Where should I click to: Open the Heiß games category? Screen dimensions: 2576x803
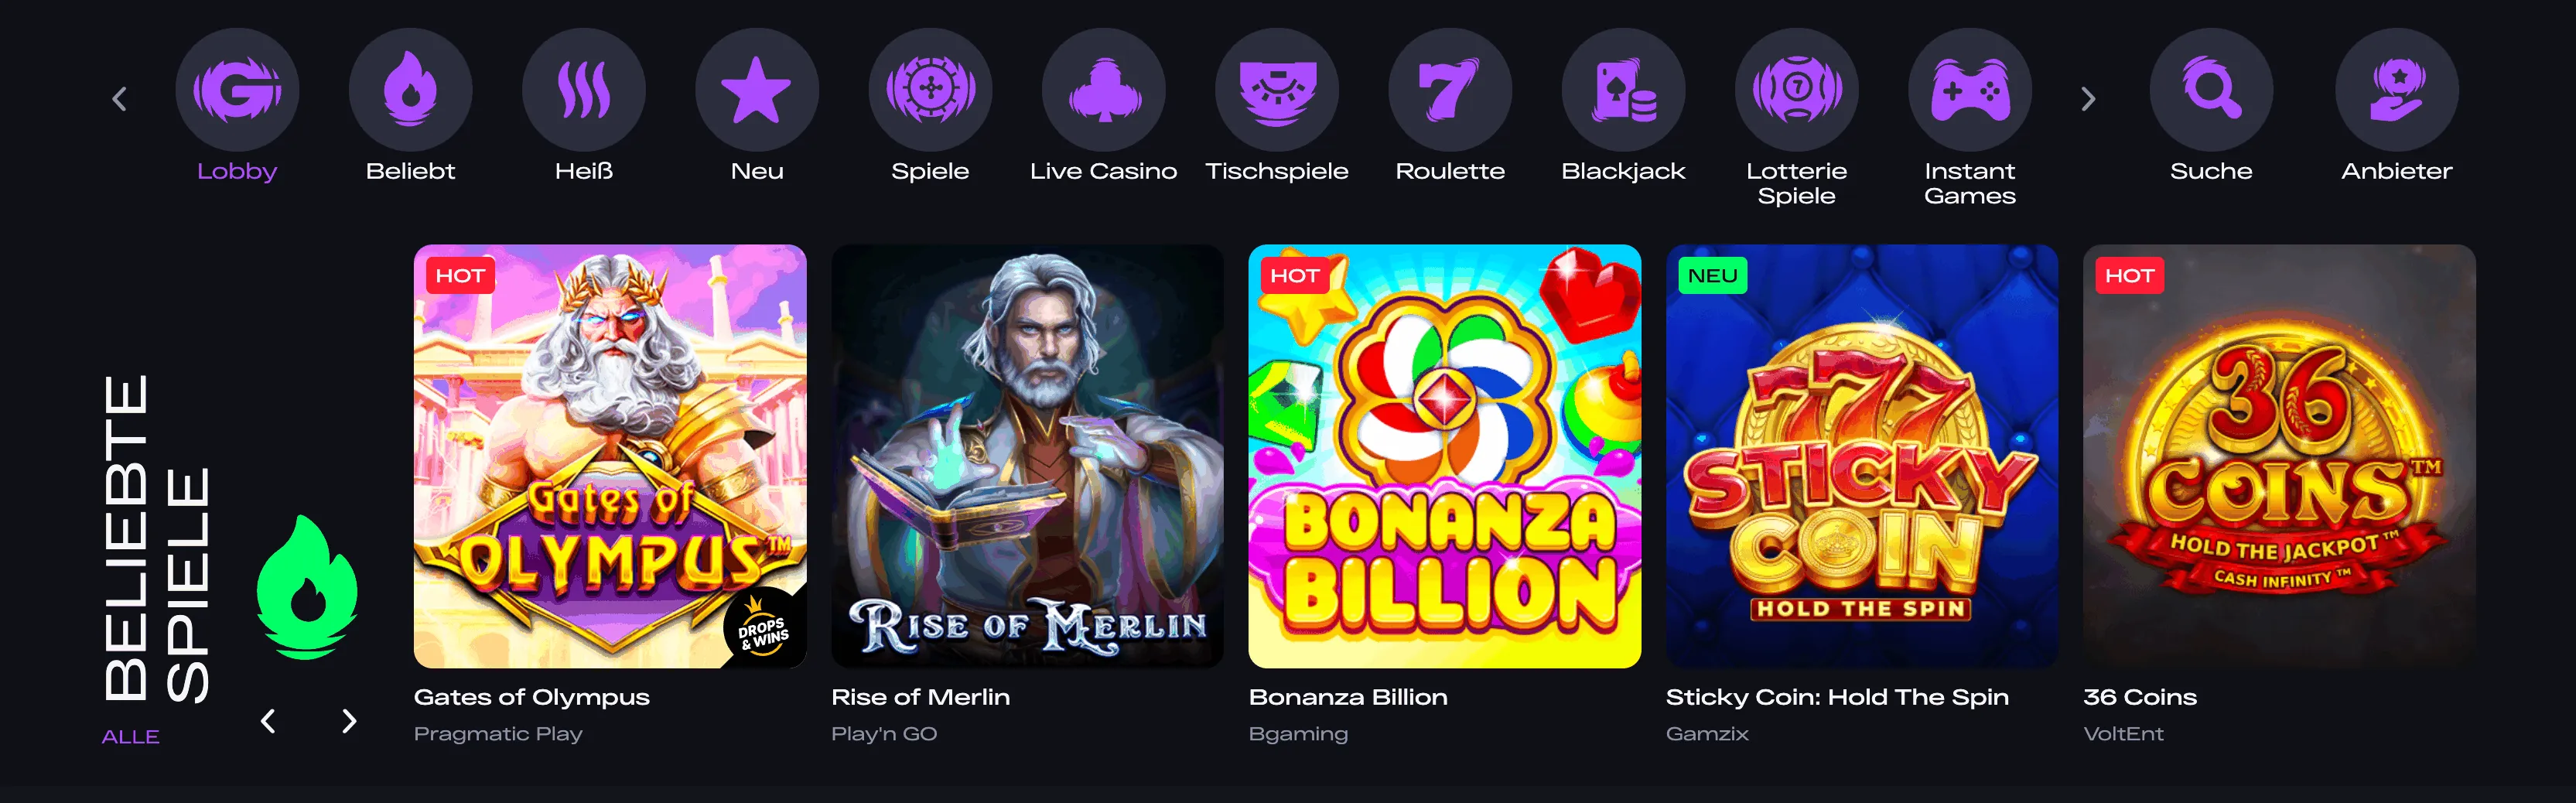[x=584, y=88]
